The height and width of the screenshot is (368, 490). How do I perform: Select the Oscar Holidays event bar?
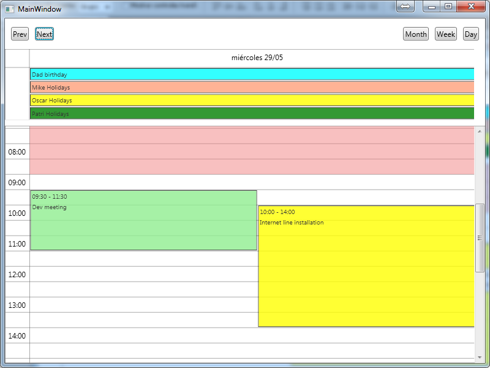(252, 101)
